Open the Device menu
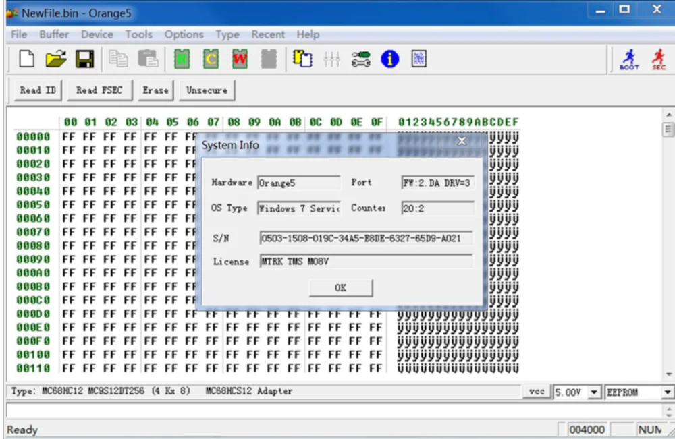Screen dimensions: 675x439 point(97,34)
